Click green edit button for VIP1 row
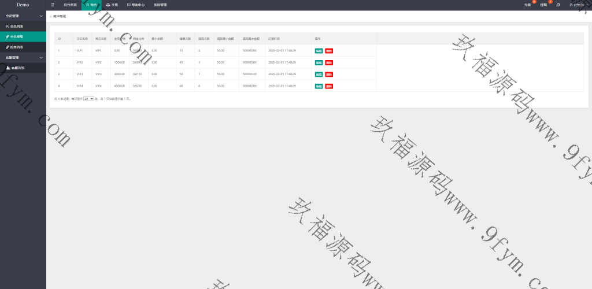Image resolution: width=592 pixels, height=289 pixels. tap(319, 50)
